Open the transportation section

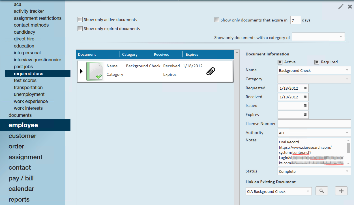click(x=28, y=87)
